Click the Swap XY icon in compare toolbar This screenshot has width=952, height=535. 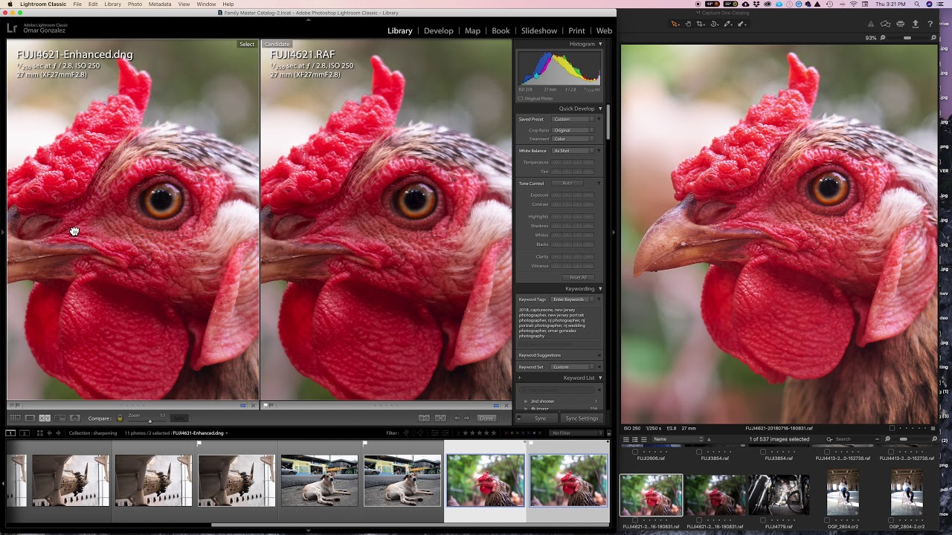(x=424, y=418)
